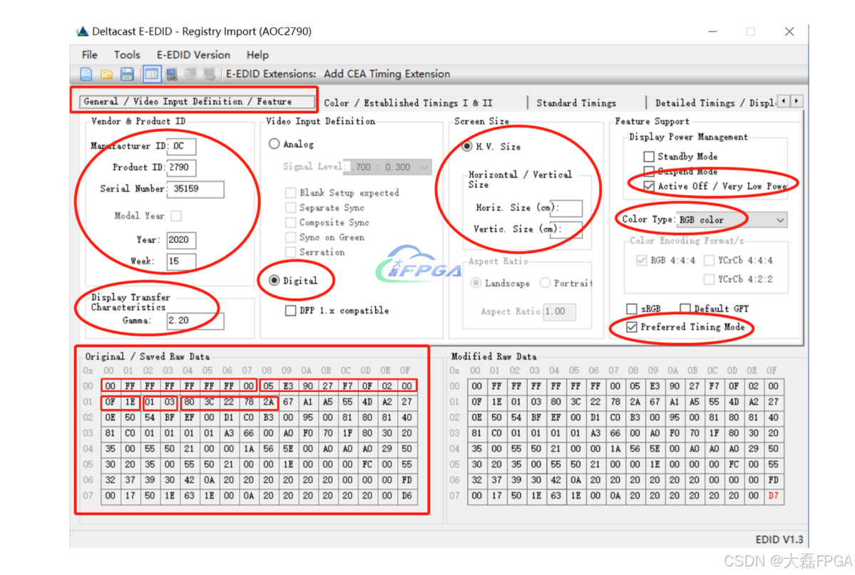Open the E-EDID Version menu

tap(193, 55)
